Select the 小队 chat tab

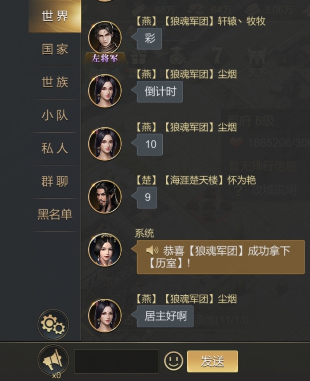[55, 115]
